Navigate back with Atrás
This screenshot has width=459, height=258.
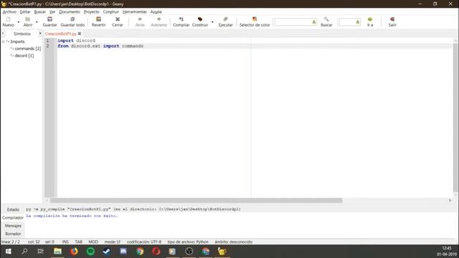(140, 22)
